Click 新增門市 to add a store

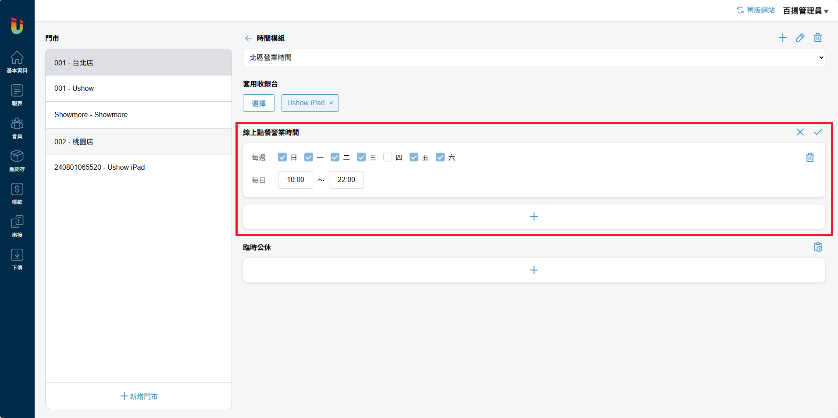139,396
